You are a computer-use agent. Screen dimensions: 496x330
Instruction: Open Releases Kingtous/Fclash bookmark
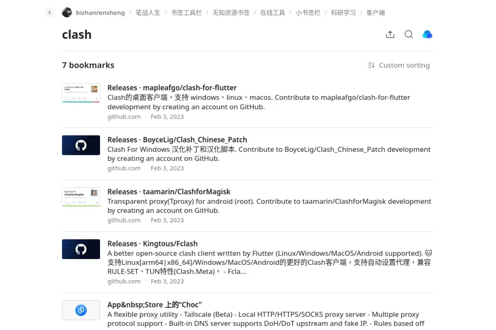(x=152, y=244)
